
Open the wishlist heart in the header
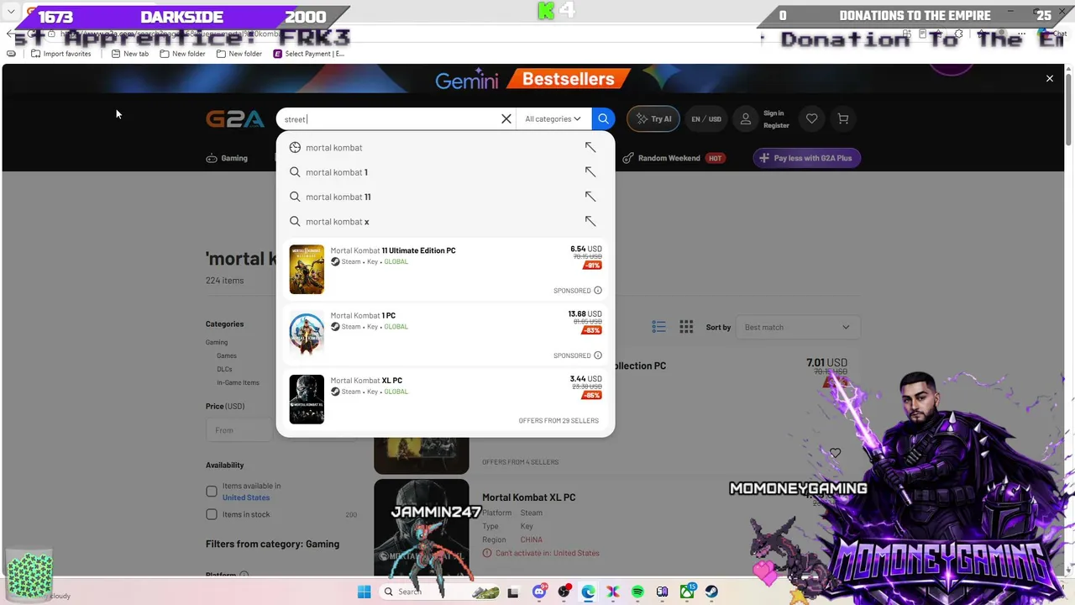[811, 119]
